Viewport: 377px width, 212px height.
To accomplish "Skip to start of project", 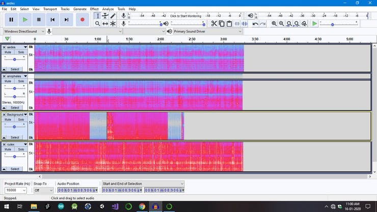I will [52, 19].
